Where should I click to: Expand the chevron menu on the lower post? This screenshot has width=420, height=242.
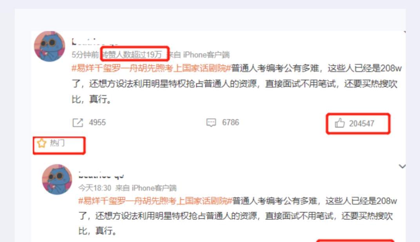(402, 166)
